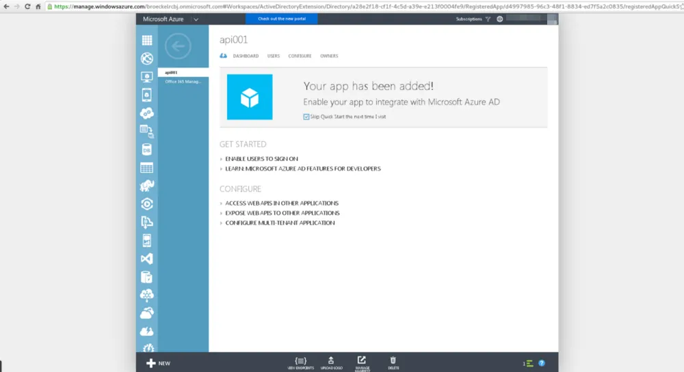Image resolution: width=684 pixels, height=372 pixels.
Task: Open Microsoft Azure dropdown chevron
Action: pyautogui.click(x=196, y=19)
